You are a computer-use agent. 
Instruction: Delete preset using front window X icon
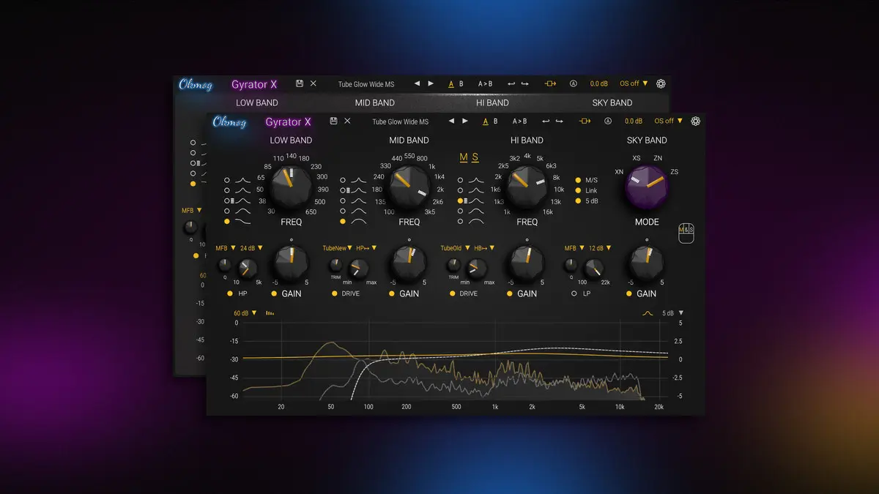(x=348, y=121)
